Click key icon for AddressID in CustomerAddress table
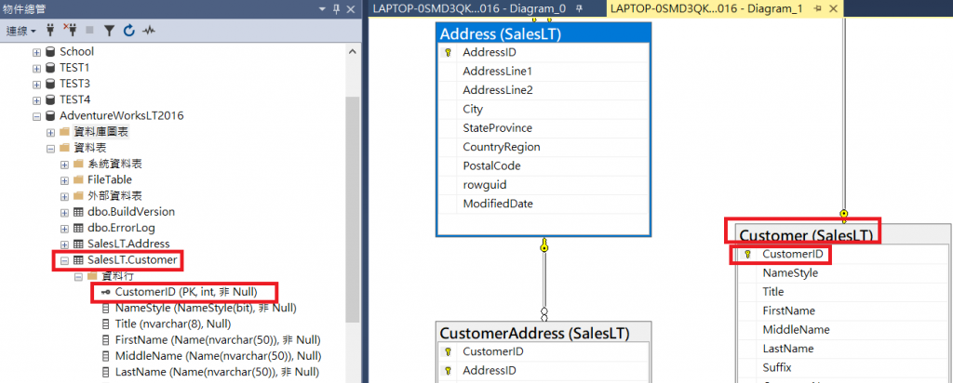Screen dimensions: 953x383 coord(448,371)
